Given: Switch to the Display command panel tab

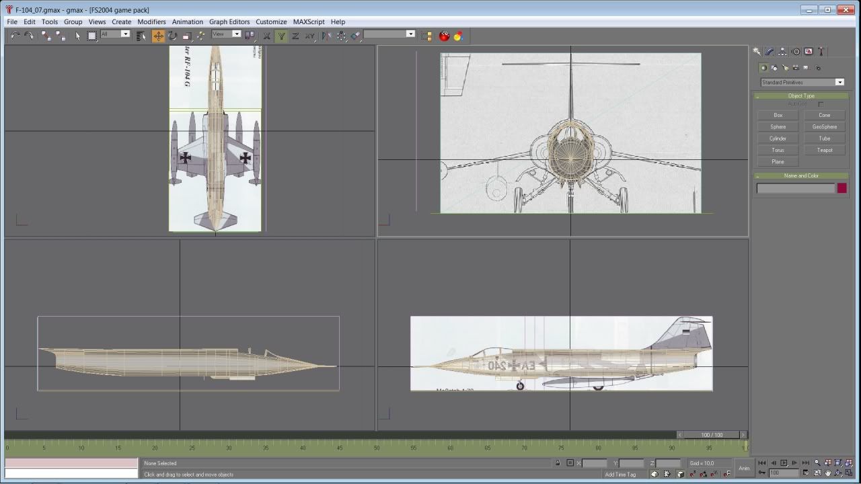Looking at the screenshot, I should 809,51.
